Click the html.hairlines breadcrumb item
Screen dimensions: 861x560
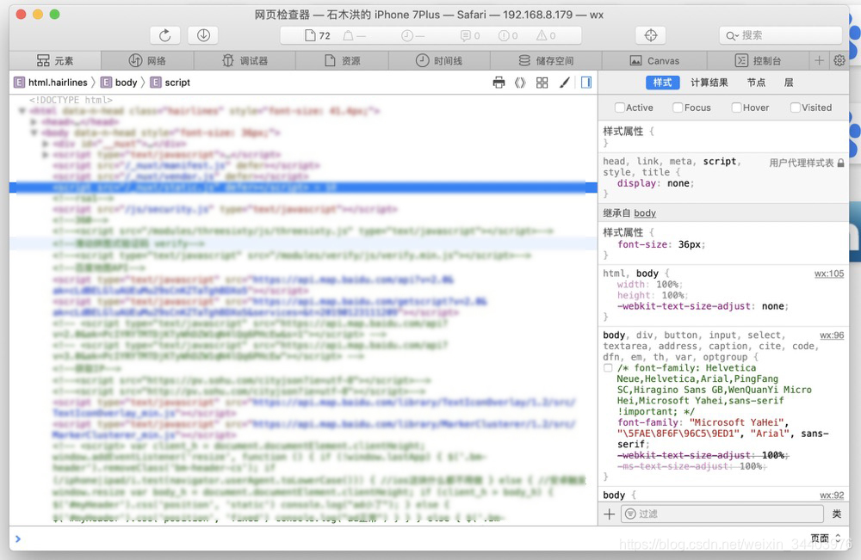coord(51,83)
